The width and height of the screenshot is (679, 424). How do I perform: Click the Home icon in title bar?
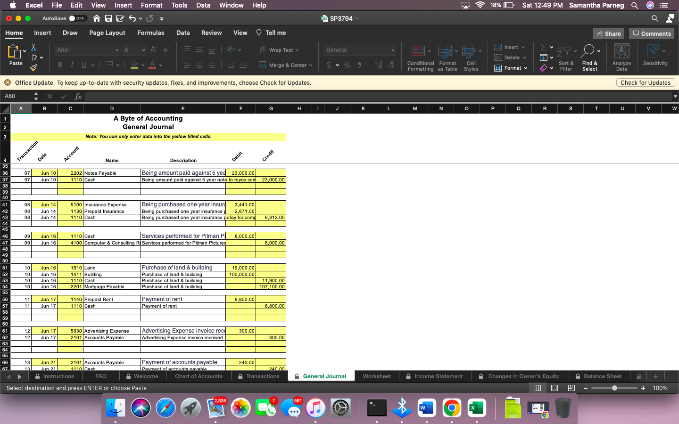[96, 18]
